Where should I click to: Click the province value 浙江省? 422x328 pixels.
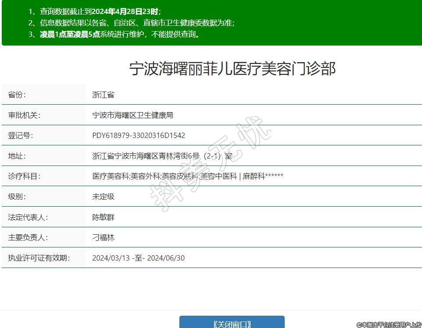point(103,95)
